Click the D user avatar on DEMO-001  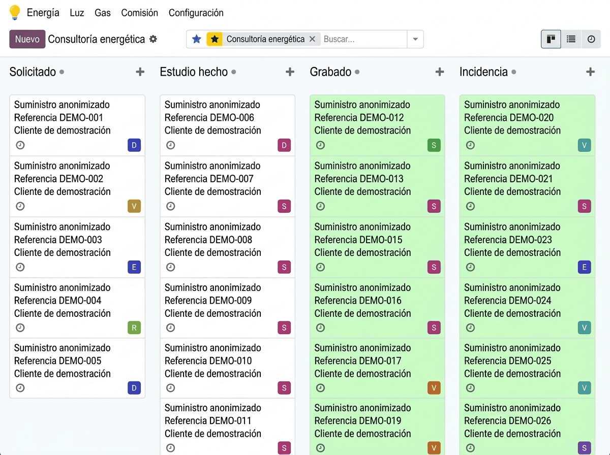[134, 145]
